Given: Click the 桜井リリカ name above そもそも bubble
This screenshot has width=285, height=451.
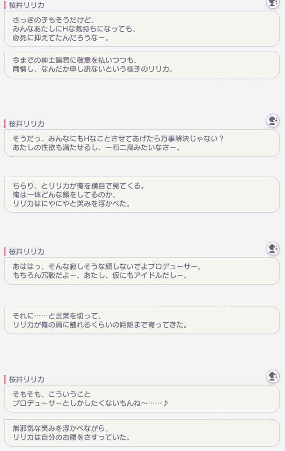Looking at the screenshot, I should tap(27, 379).
